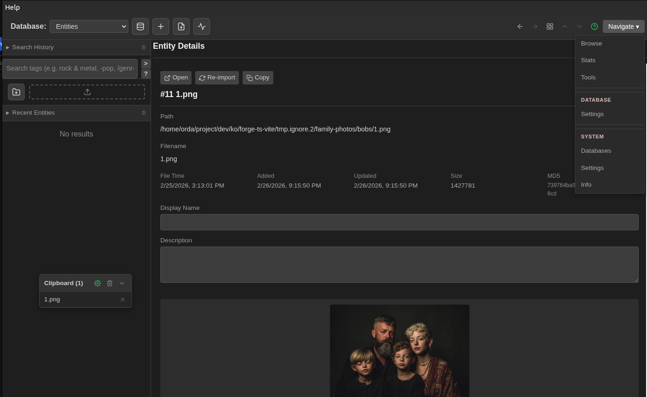Click the new folder icon in sidebar
This screenshot has width=647, height=397.
16,92
